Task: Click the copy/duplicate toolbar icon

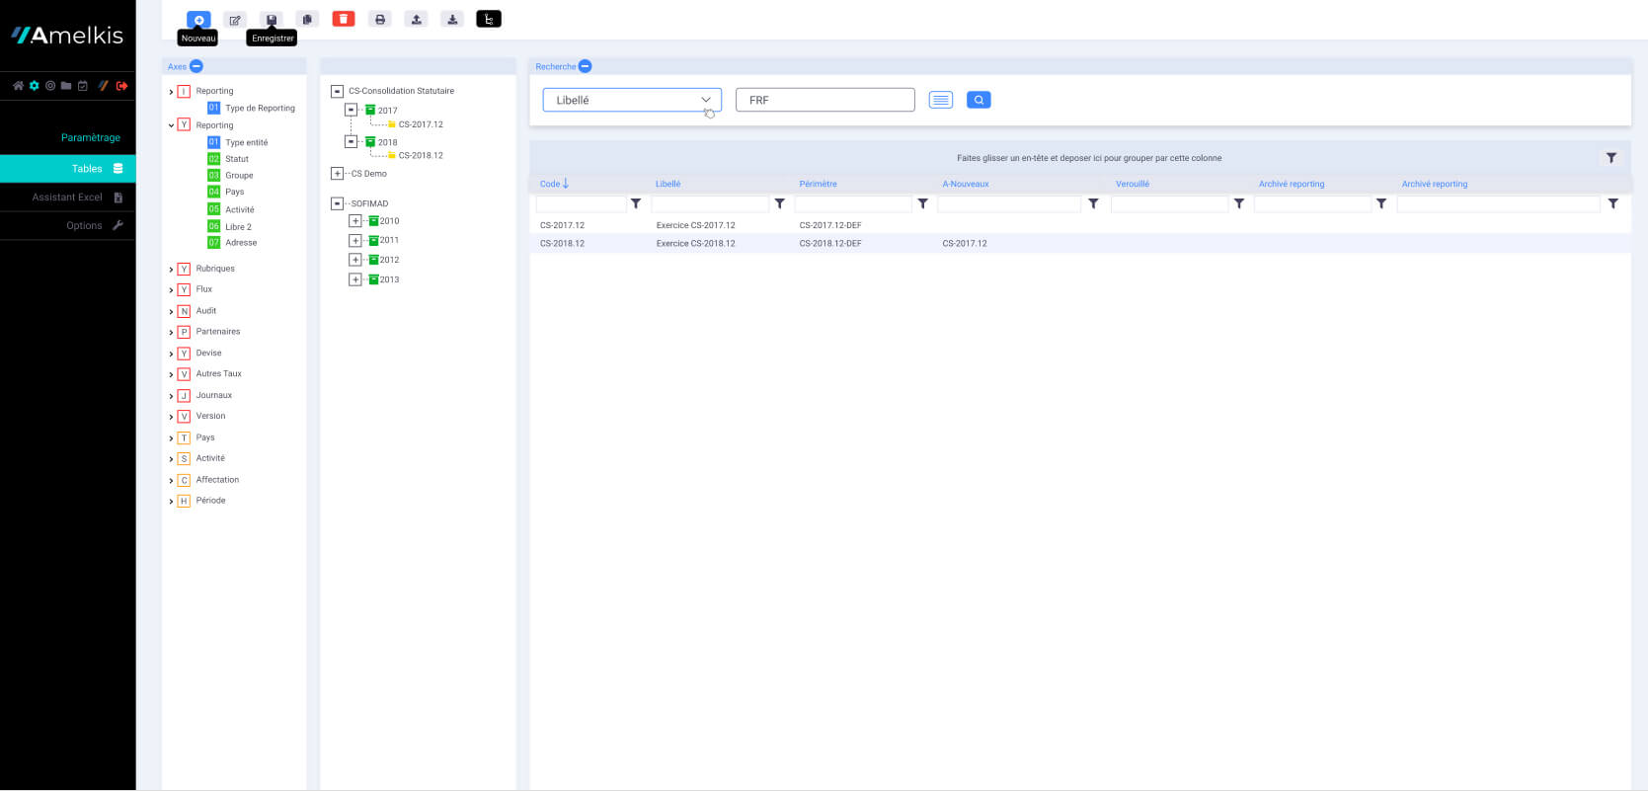Action: pos(307,19)
